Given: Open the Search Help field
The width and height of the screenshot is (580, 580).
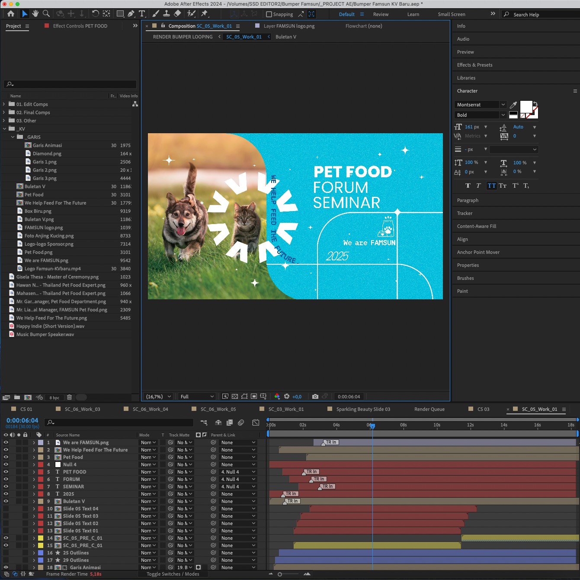Looking at the screenshot, I should coord(541,14).
